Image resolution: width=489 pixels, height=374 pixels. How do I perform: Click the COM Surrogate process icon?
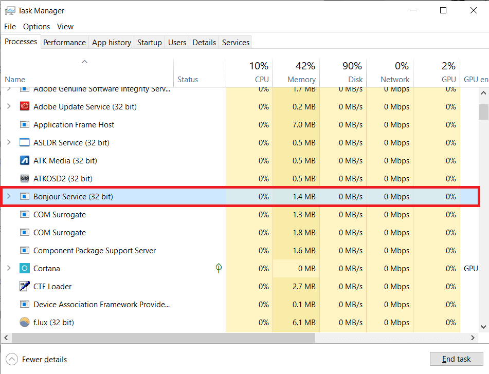coord(24,214)
